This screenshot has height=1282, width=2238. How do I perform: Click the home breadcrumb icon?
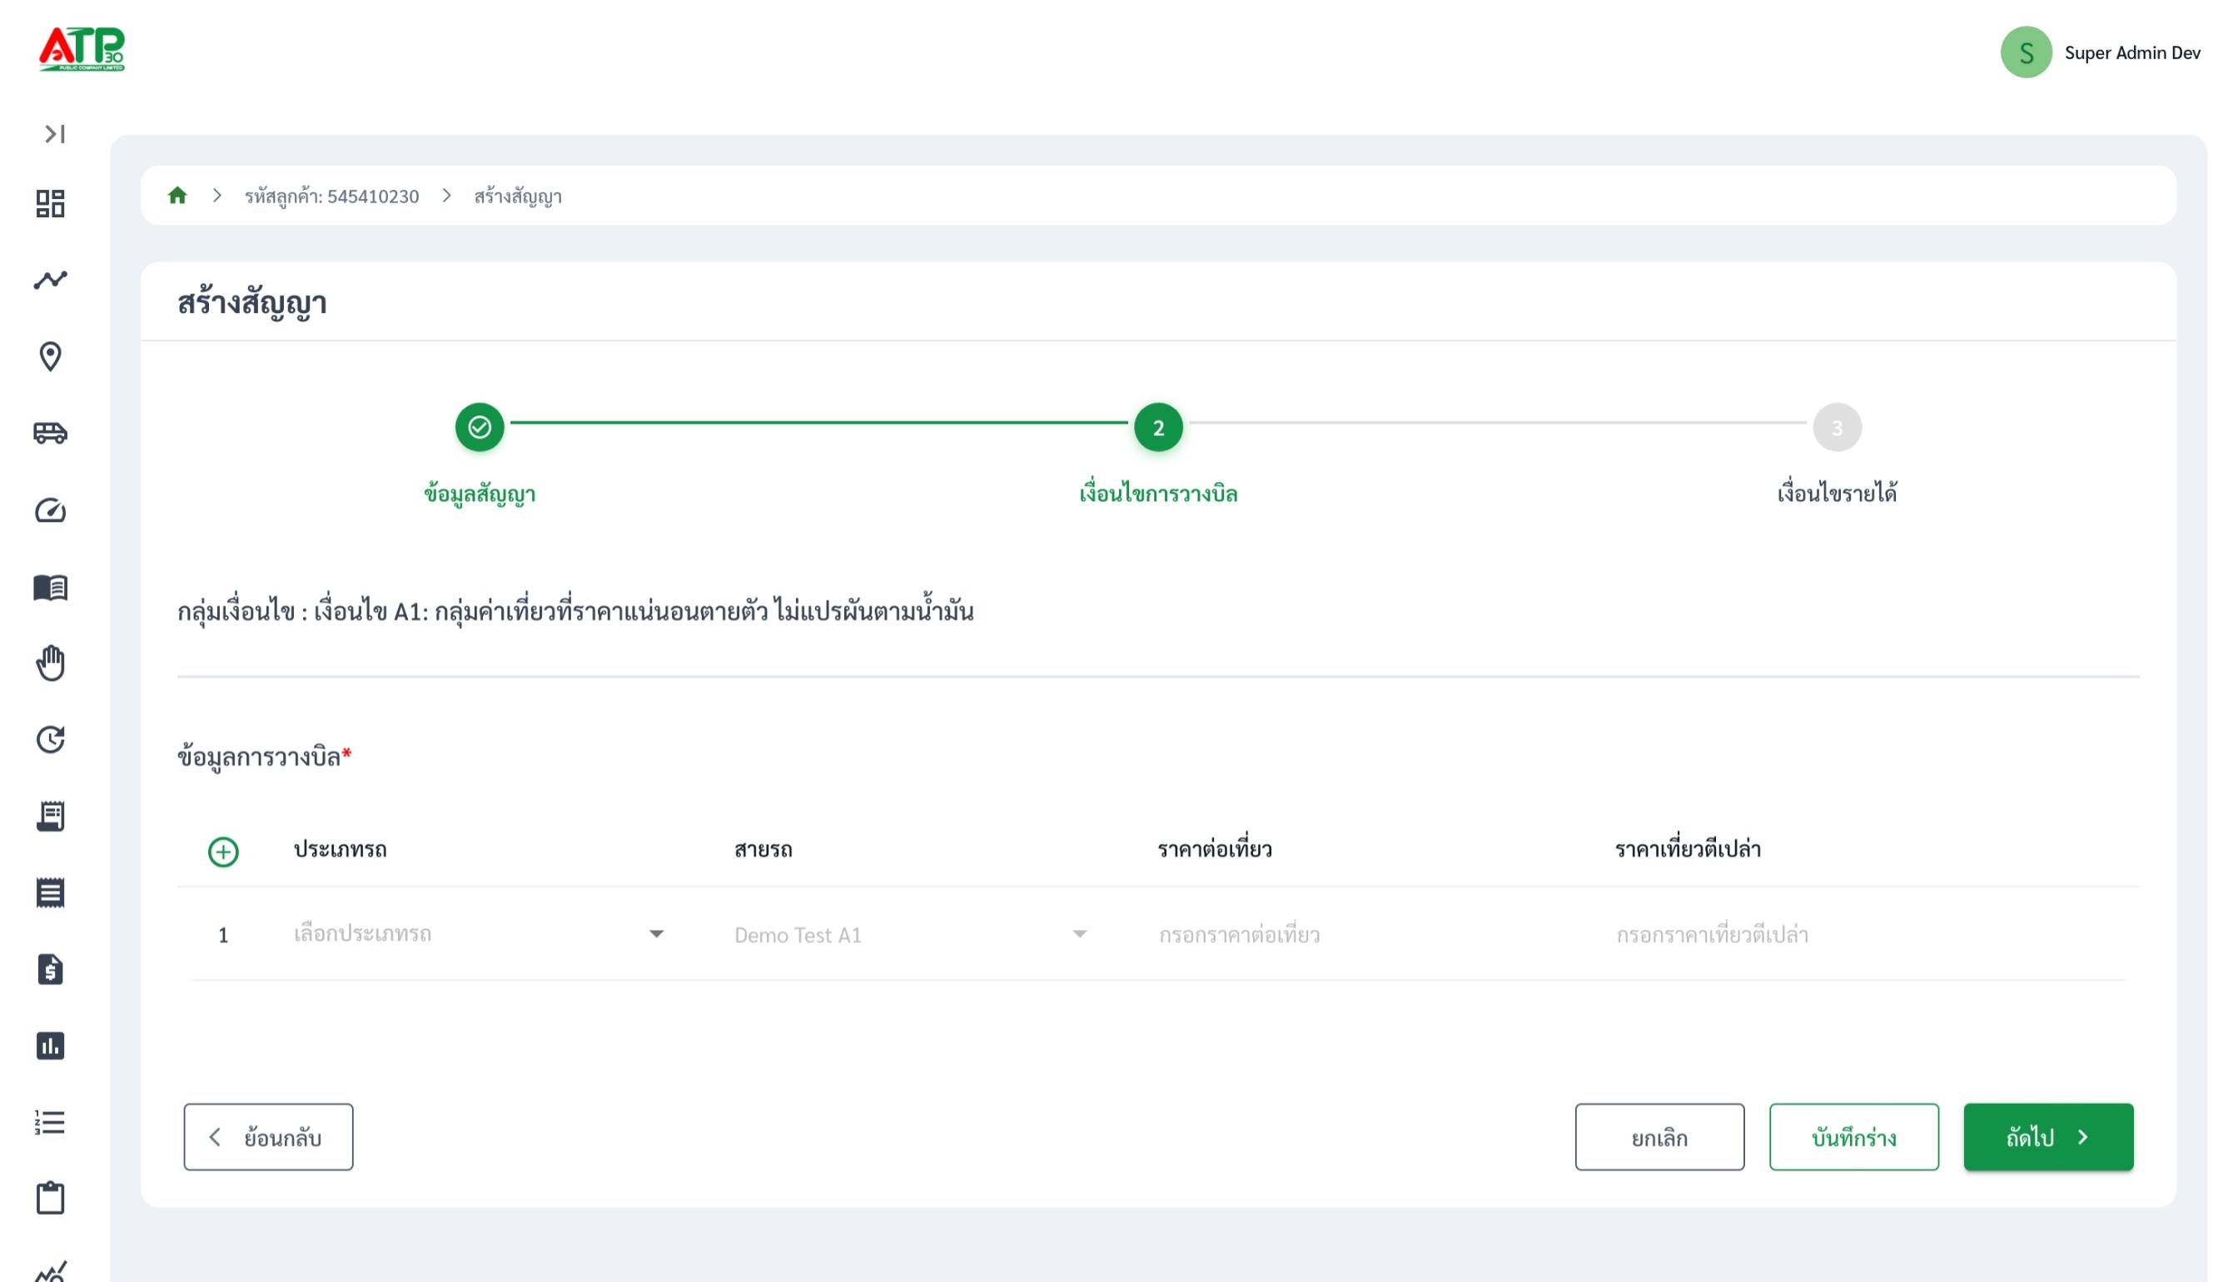177,196
